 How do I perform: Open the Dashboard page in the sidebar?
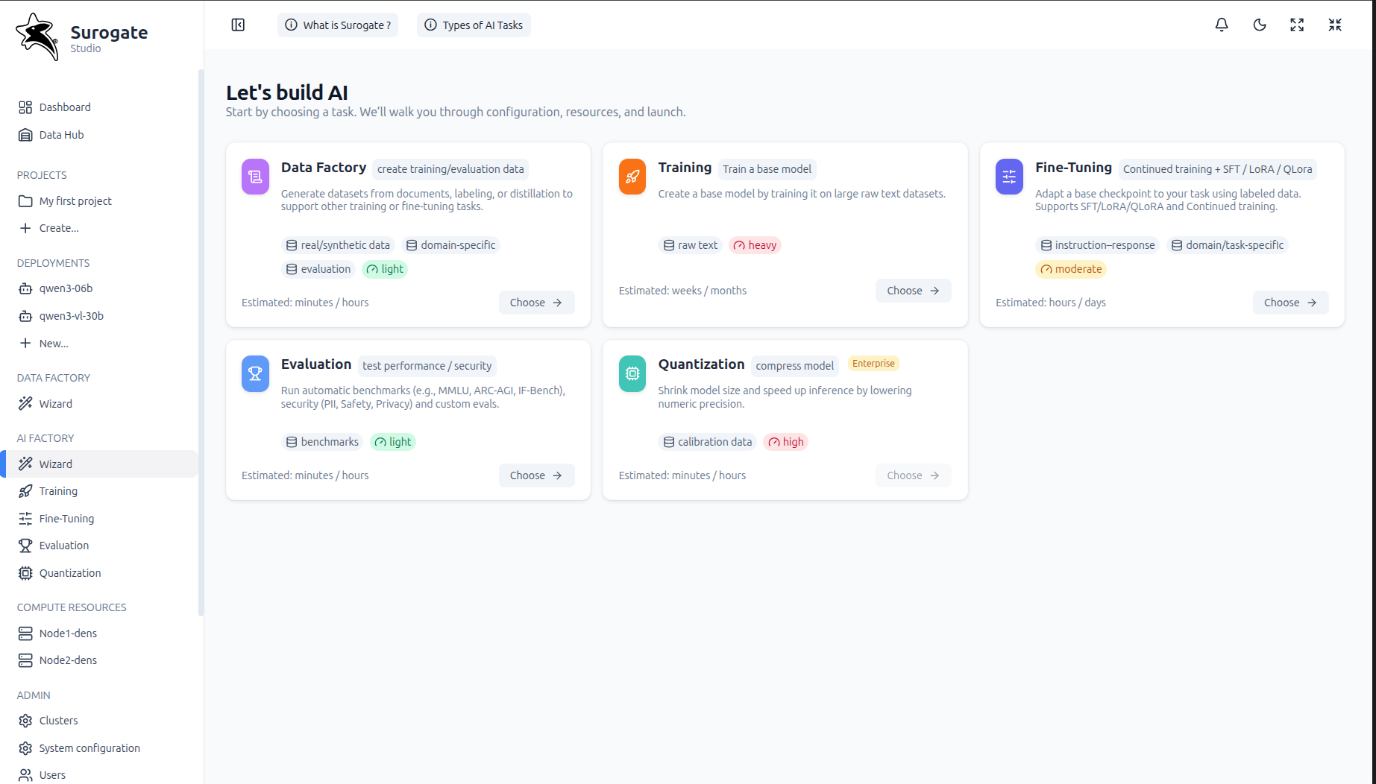pyautogui.click(x=65, y=107)
